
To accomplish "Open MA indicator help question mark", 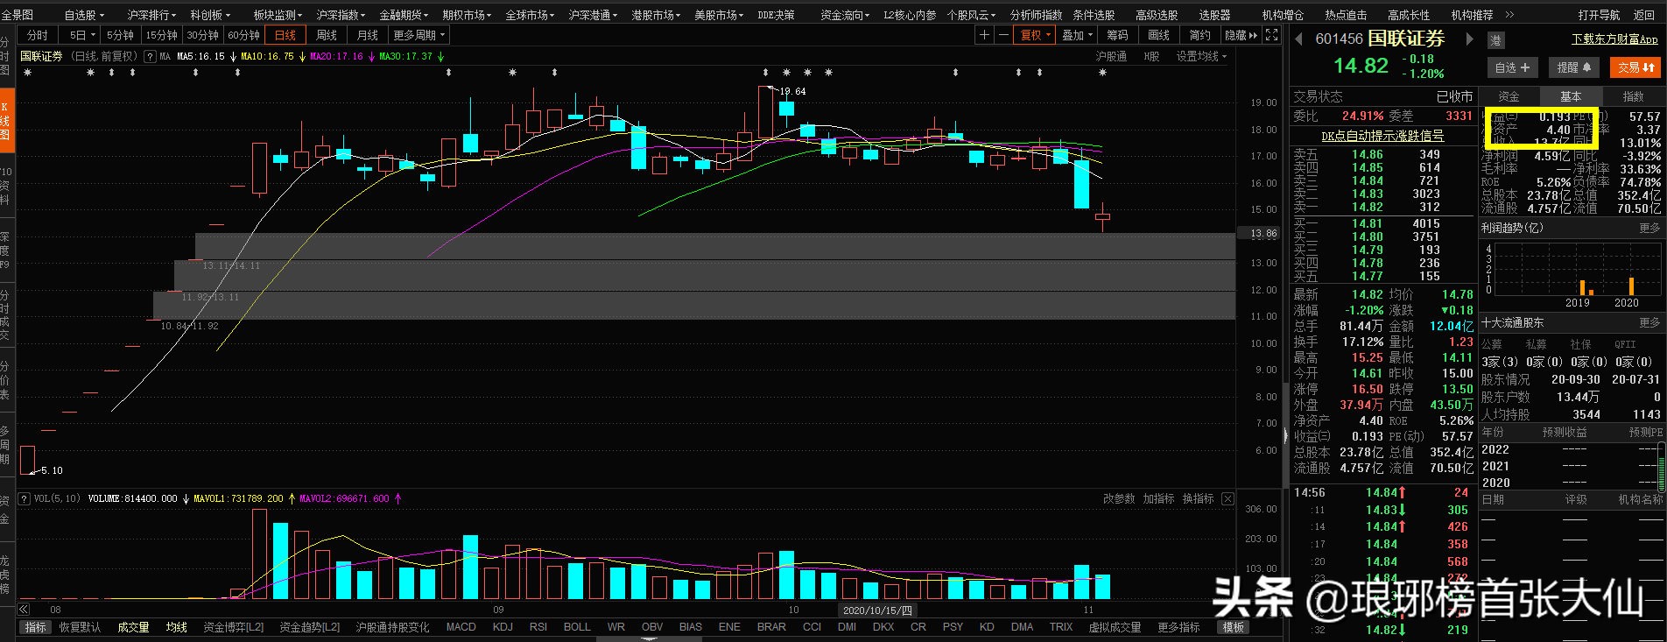I will 150,56.
